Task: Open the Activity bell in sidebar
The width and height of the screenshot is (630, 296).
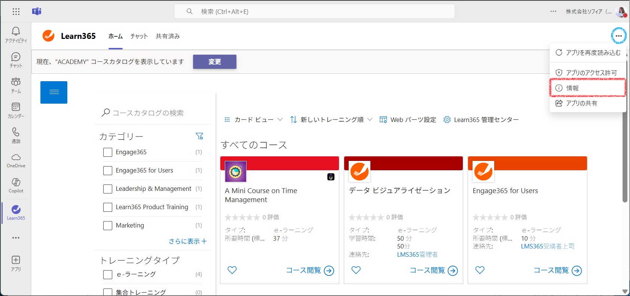Action: click(x=16, y=34)
